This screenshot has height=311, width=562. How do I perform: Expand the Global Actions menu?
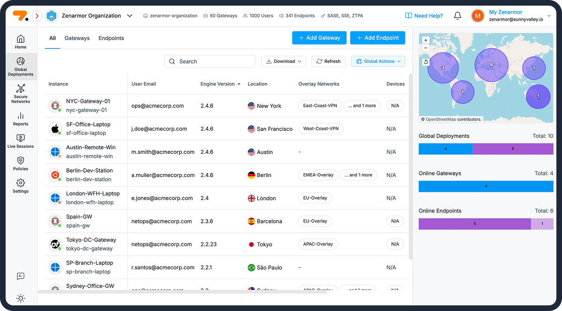[378, 61]
